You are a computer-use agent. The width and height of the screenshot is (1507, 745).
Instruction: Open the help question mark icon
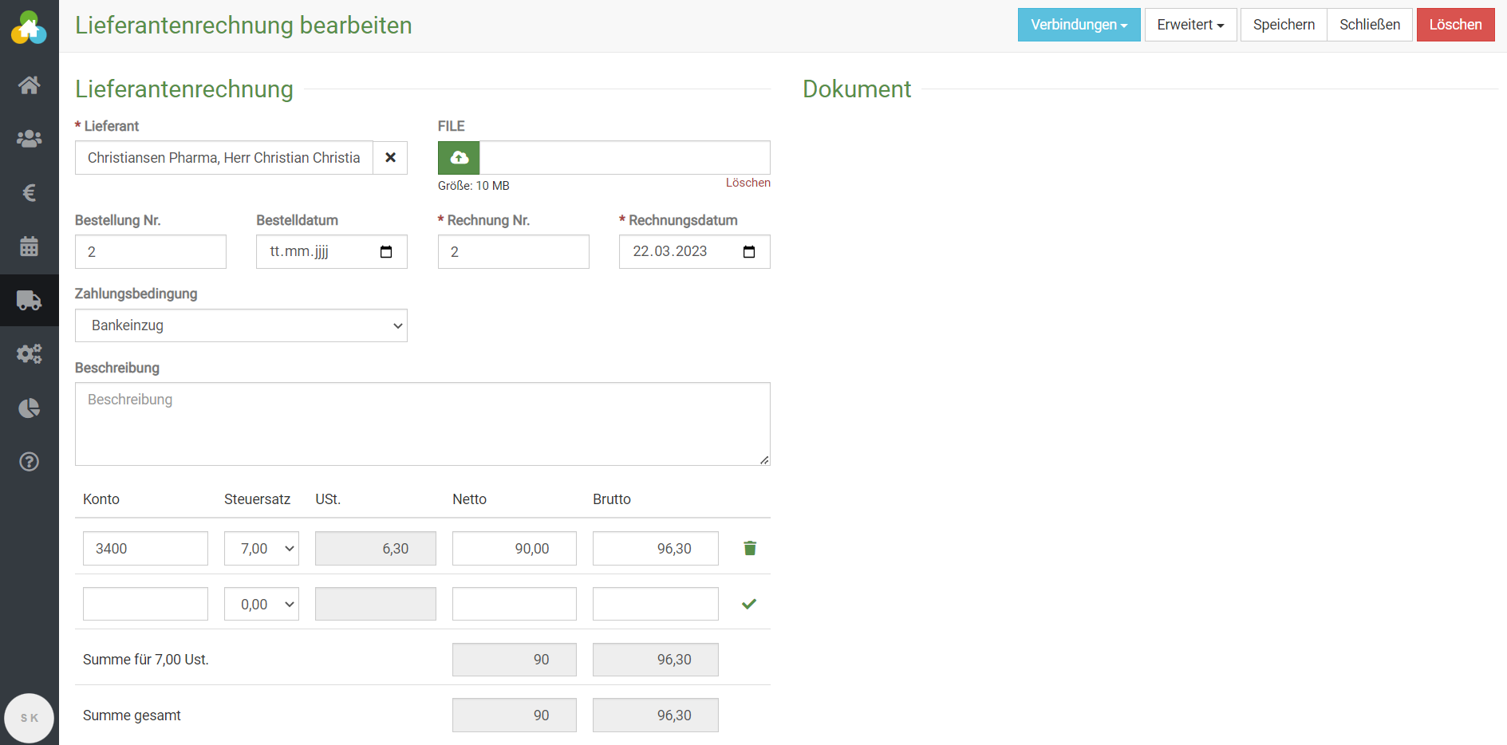(30, 462)
